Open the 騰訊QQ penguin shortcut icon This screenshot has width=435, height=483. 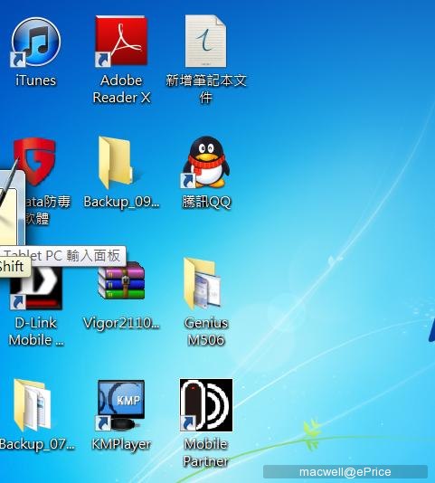206,162
